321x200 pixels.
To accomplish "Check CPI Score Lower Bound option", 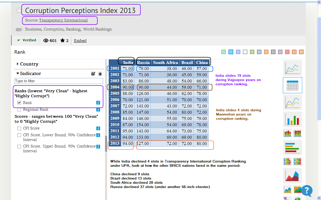I will click(x=19, y=135).
